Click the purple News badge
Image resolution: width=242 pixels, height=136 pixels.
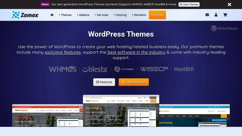pyautogui.click(x=45, y=4)
